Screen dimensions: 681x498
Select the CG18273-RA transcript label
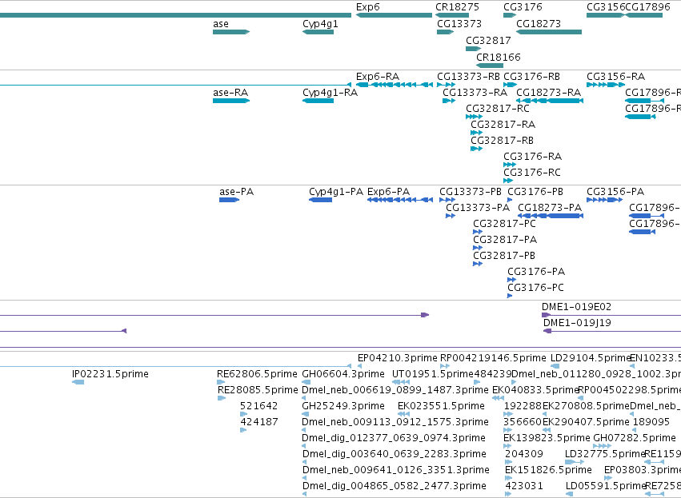[548, 93]
